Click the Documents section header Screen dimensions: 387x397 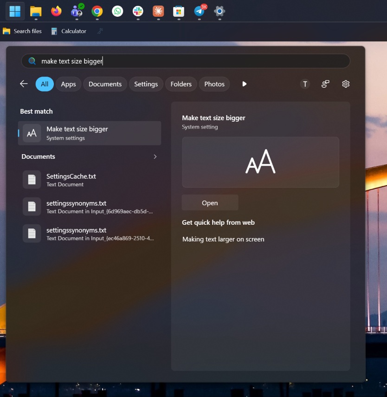(38, 157)
